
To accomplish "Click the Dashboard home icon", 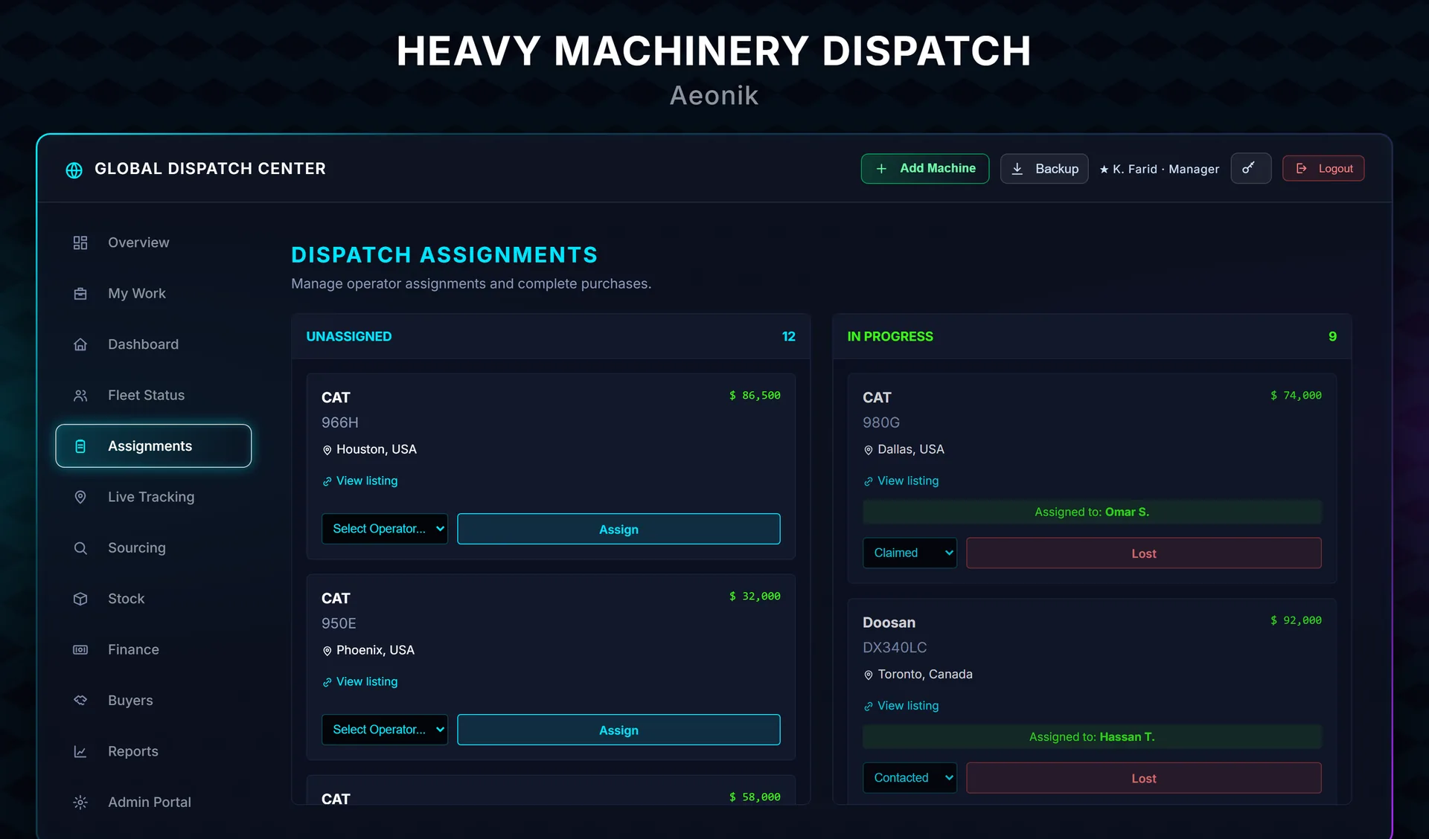I will (x=80, y=344).
